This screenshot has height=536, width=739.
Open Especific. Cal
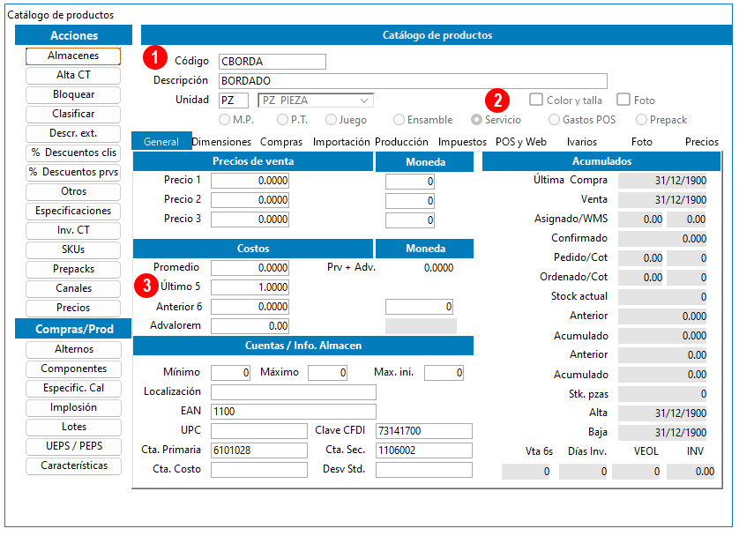point(73,388)
